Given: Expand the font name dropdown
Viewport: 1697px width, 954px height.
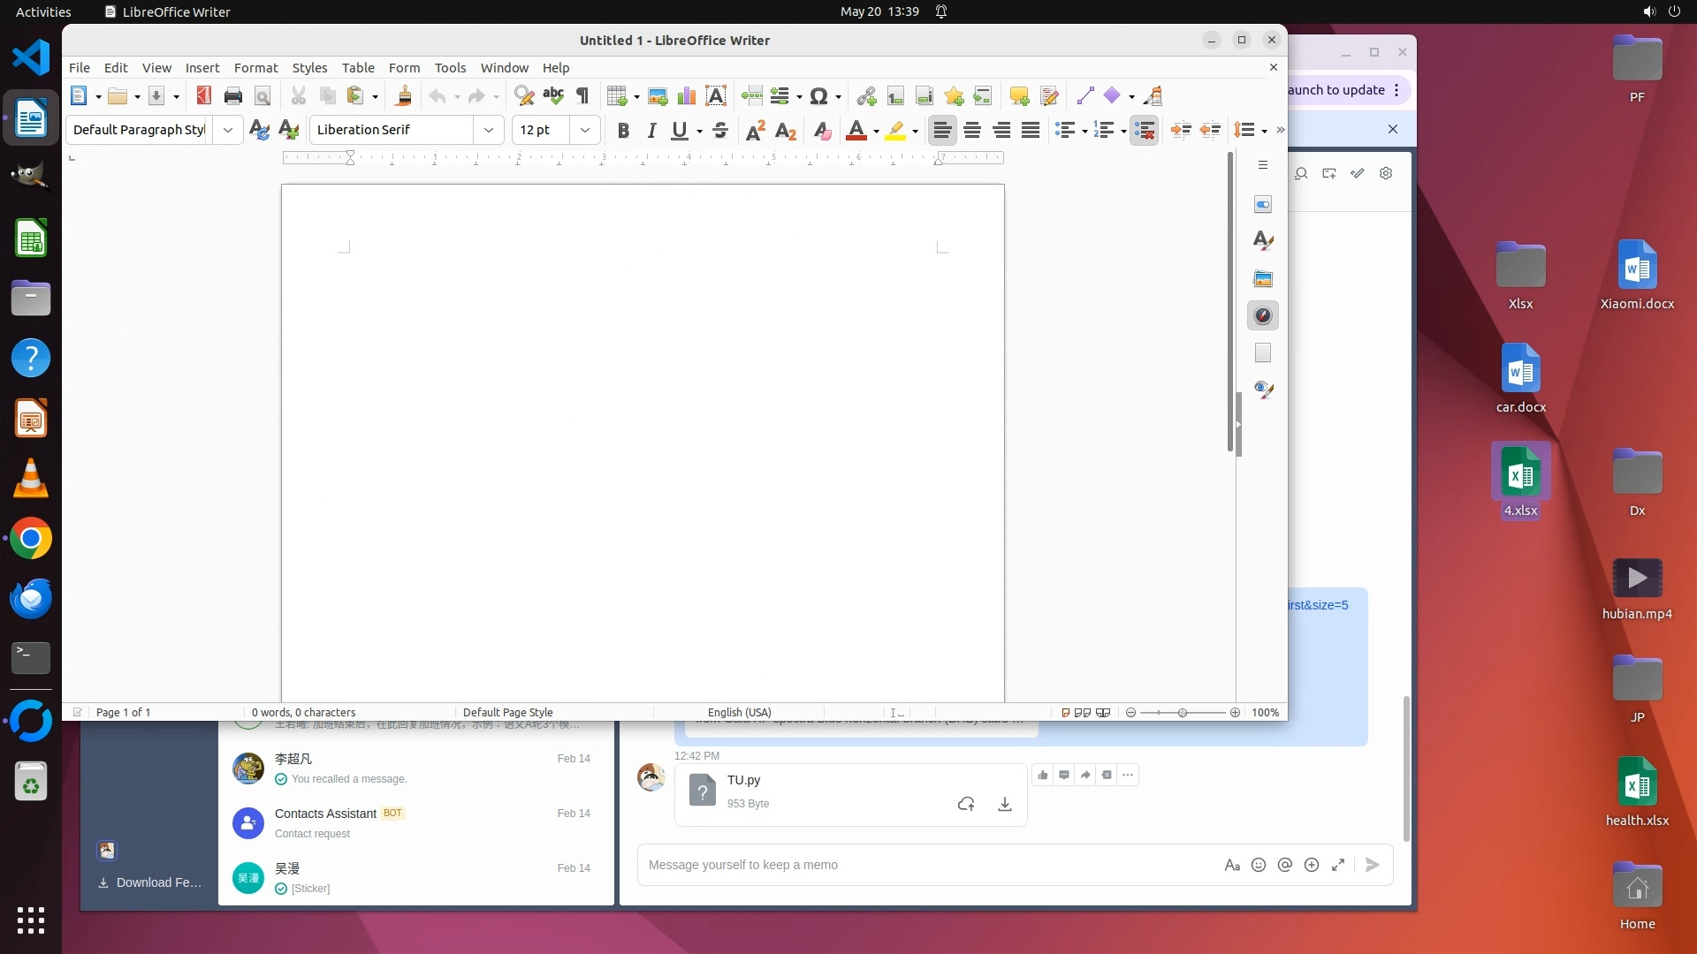Looking at the screenshot, I should pyautogui.click(x=488, y=130).
